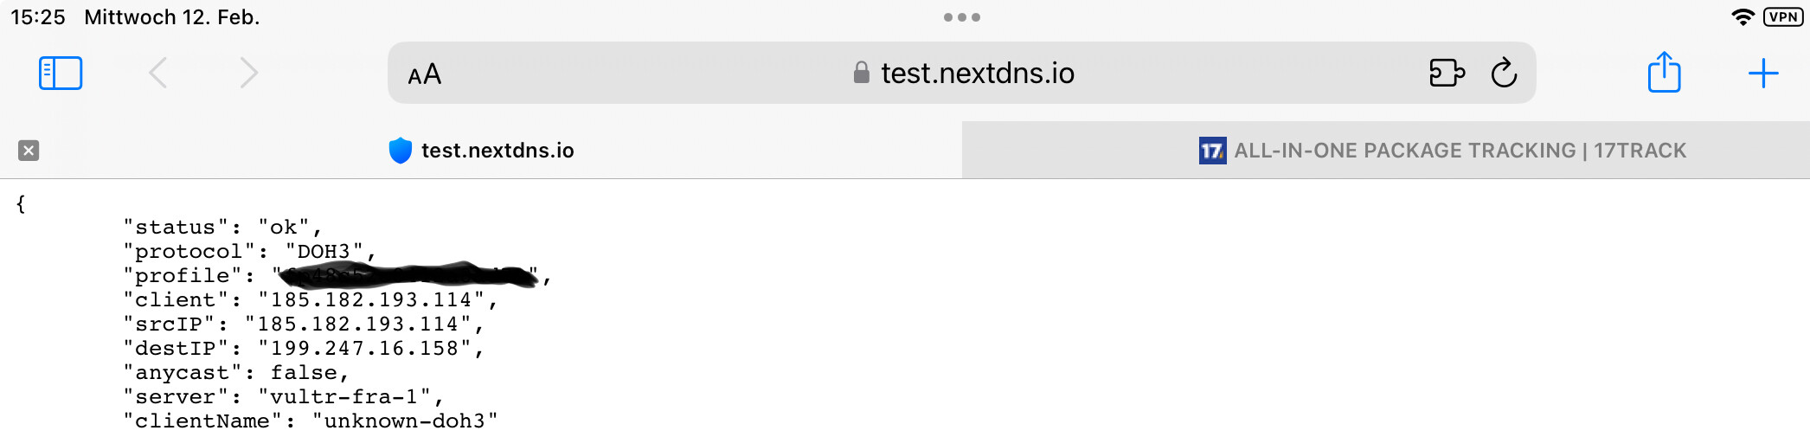Viewport: 1810px width, 437px height.
Task: Tap the 17TRACK favicon on second tab
Action: click(x=1212, y=151)
